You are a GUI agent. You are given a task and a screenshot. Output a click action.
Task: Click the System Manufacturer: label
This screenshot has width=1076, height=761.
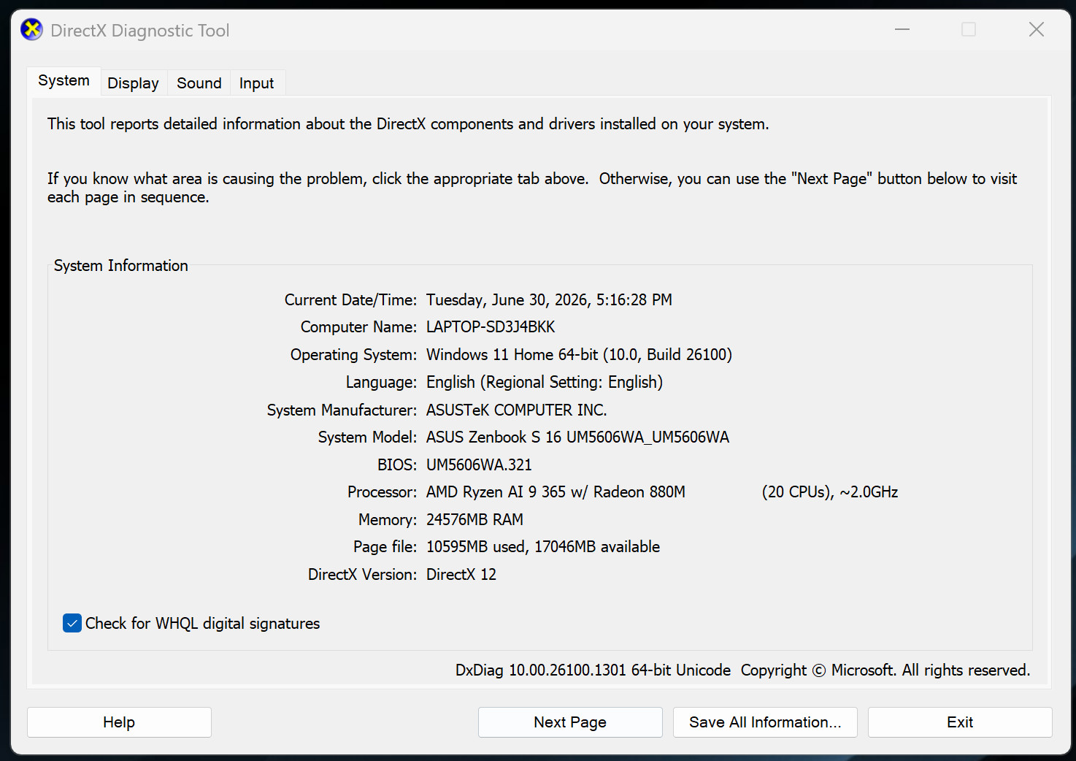click(342, 410)
